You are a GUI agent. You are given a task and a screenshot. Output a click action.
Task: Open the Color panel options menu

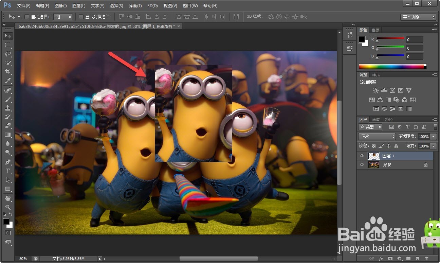(435, 30)
